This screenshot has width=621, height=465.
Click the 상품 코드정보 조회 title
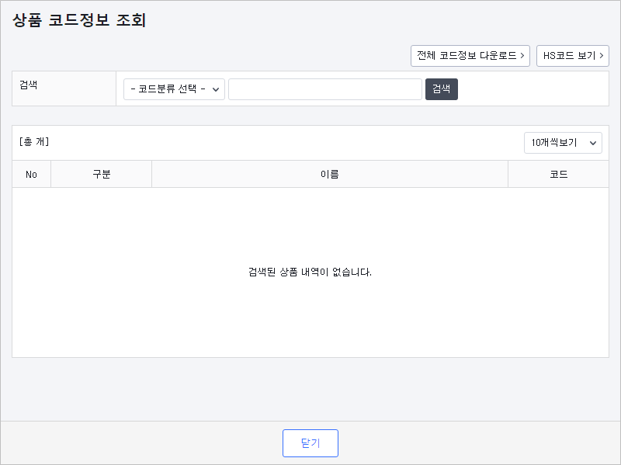80,20
